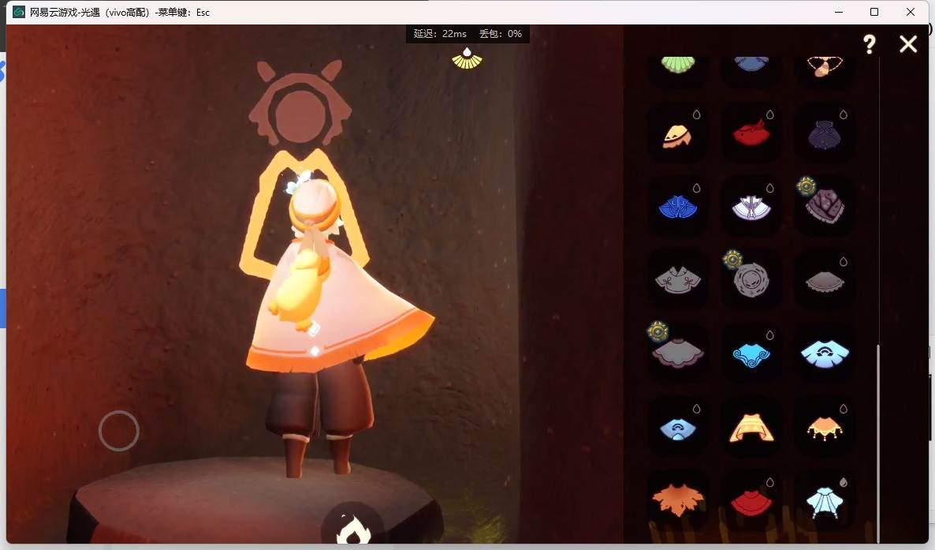
Task: Pick the gray round shield cape
Action: 751,279
